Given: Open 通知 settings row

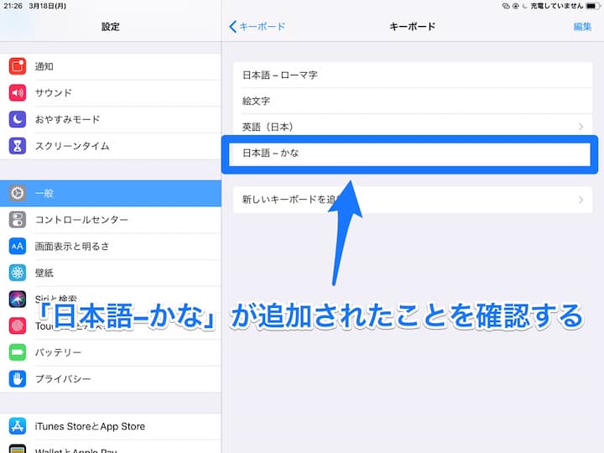Looking at the screenshot, I should click(x=111, y=66).
